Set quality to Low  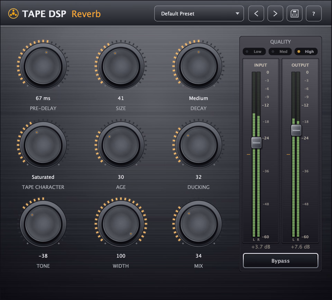(254, 52)
